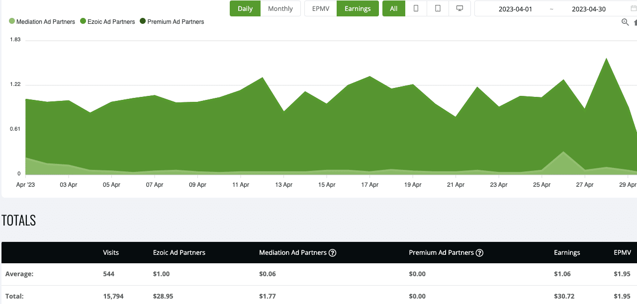Click help icon beside Mediation Ad Partners column
This screenshot has height=304, width=637.
pos(333,253)
